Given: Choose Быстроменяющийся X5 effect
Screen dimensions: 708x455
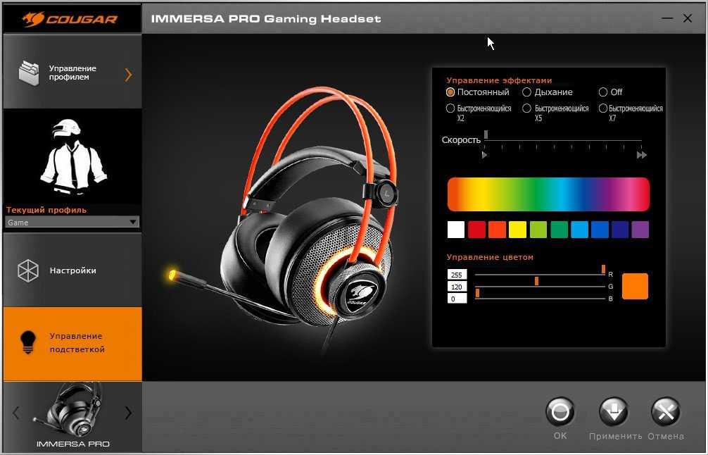Looking at the screenshot, I should (526, 108).
